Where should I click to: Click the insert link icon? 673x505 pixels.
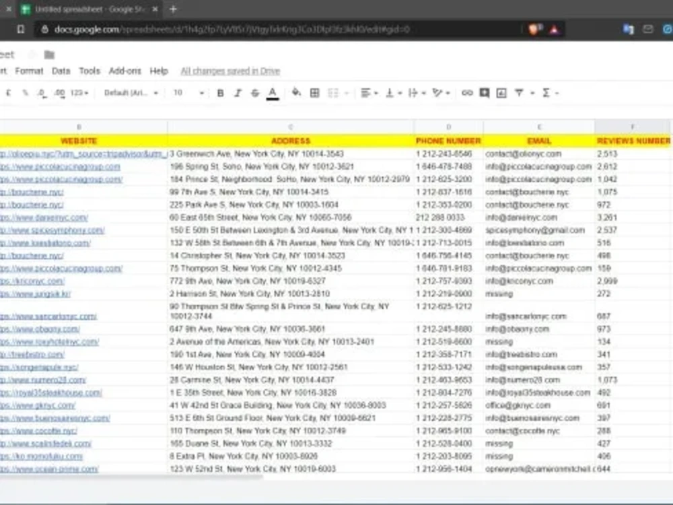[467, 93]
